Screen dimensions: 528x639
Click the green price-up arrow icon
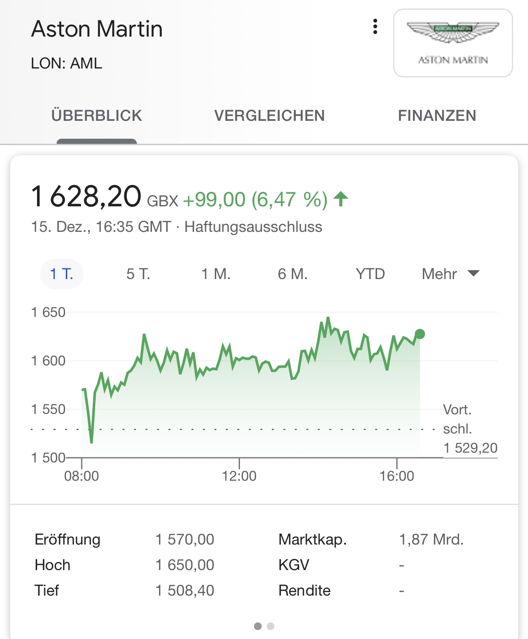coord(341,199)
